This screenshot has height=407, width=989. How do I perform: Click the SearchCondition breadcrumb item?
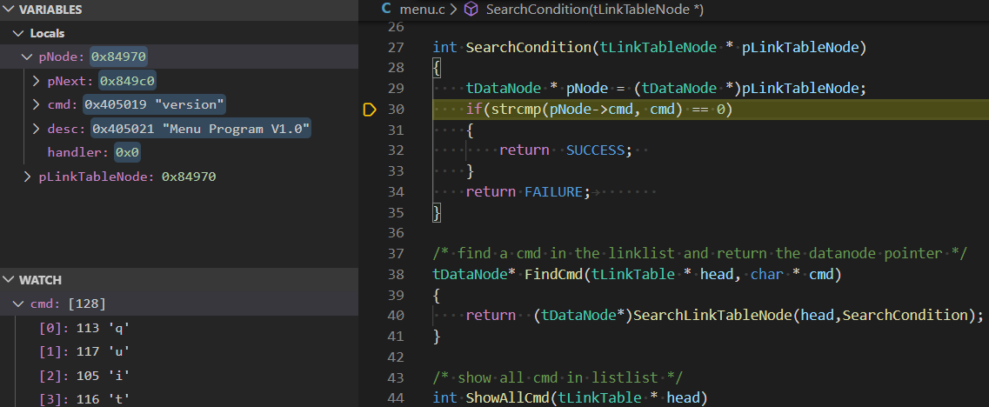coord(595,10)
